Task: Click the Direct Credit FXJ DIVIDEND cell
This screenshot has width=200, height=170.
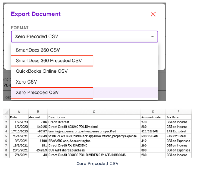Action: 94,145
